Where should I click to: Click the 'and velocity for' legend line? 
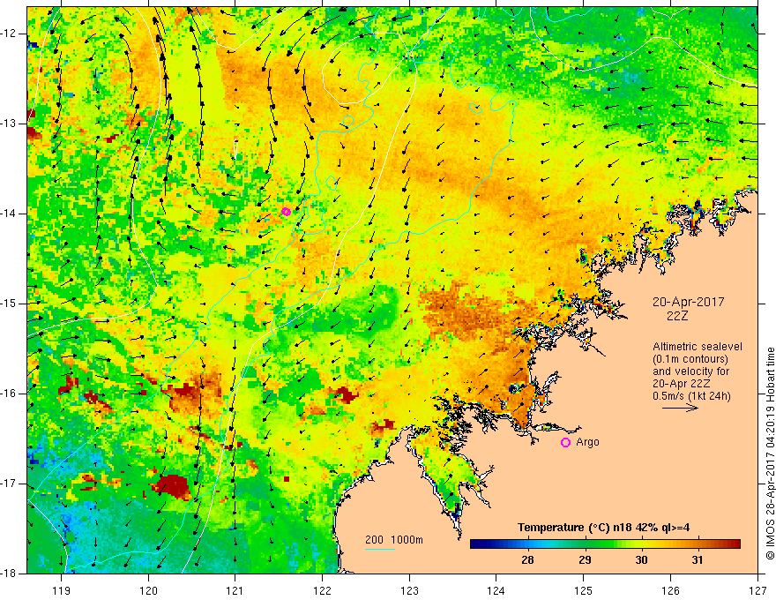pos(690,371)
